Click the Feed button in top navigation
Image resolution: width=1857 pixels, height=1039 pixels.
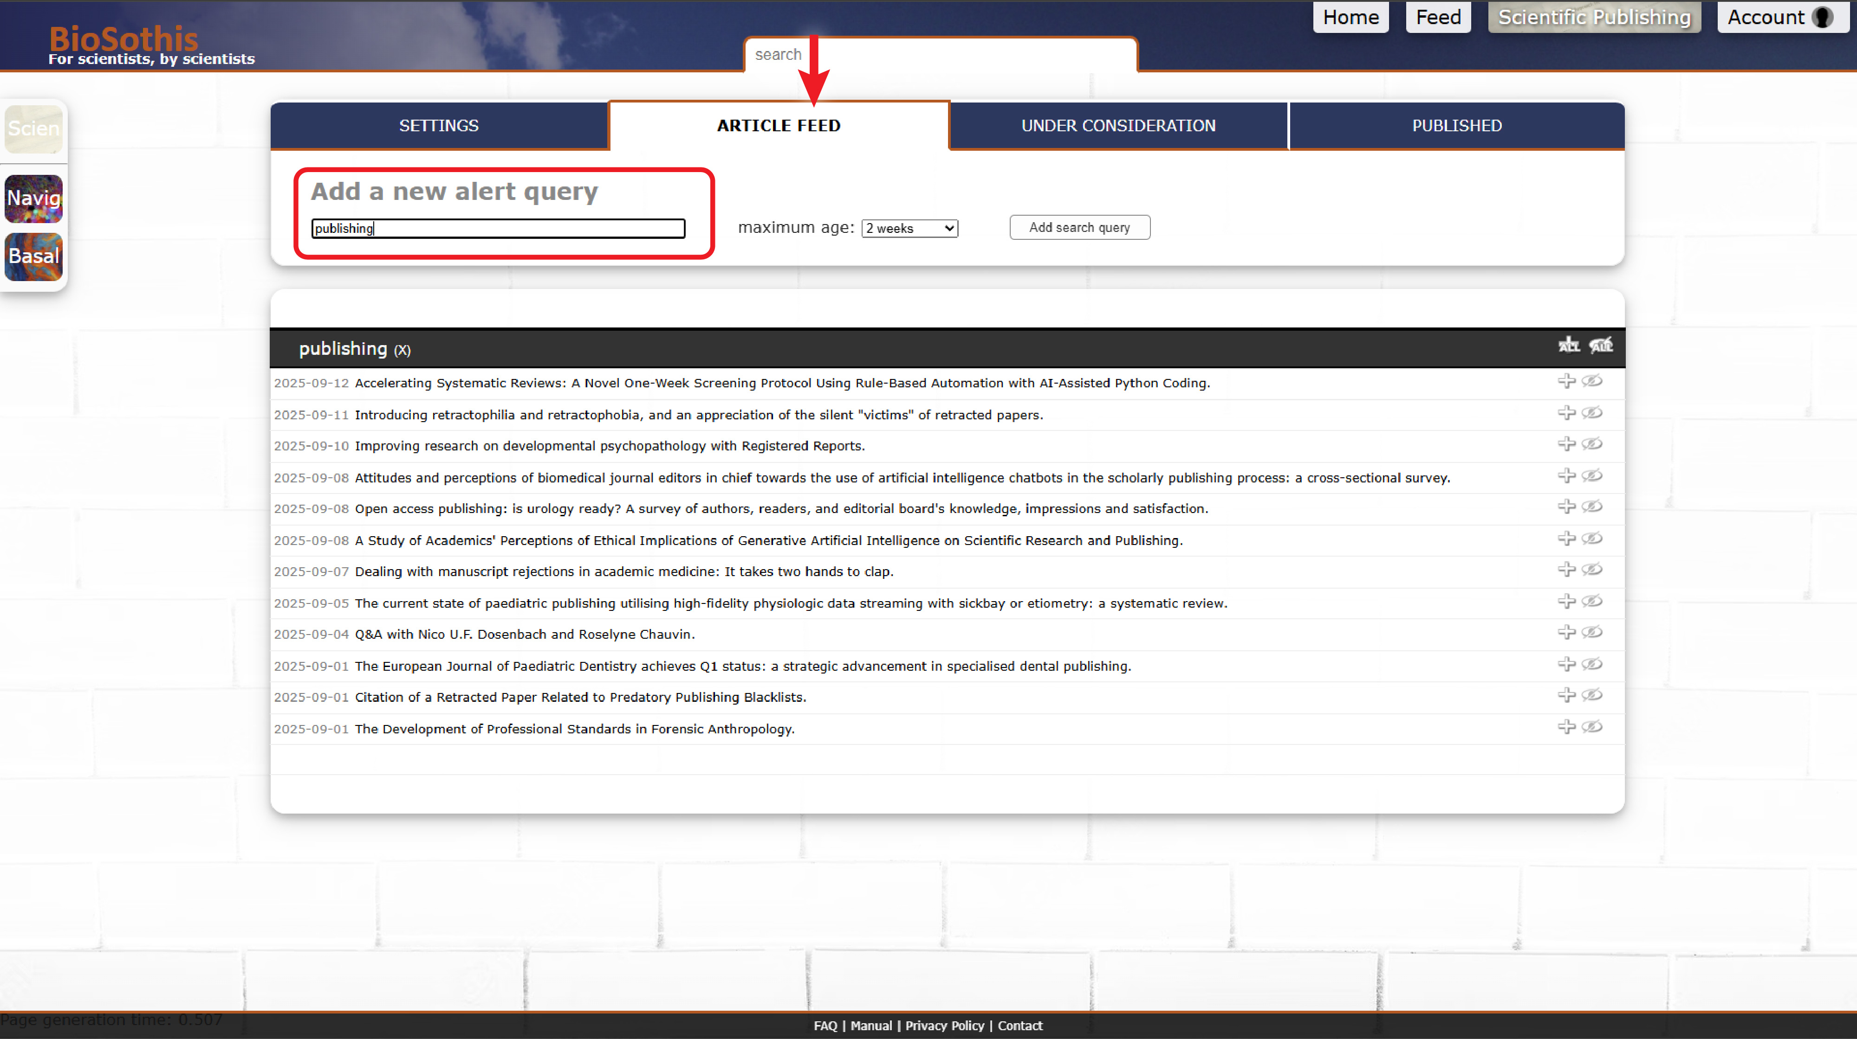[1437, 17]
